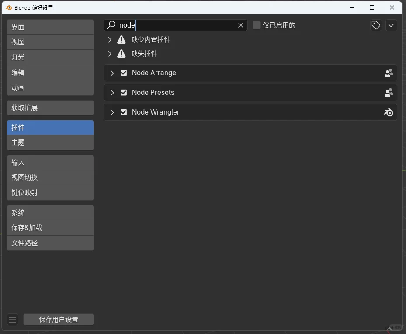Expand the 缺失插件 warning section
406x334 pixels.
pyautogui.click(x=109, y=54)
